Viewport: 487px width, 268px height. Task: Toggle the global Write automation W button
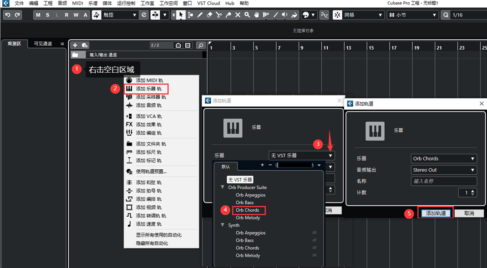76,15
